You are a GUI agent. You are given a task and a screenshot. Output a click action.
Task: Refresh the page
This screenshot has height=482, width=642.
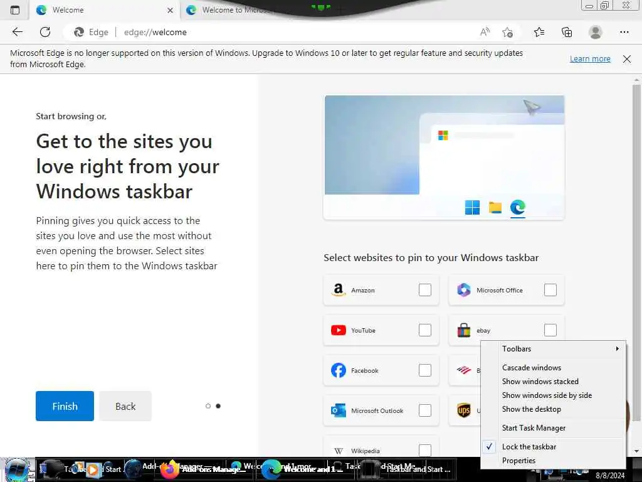click(45, 32)
